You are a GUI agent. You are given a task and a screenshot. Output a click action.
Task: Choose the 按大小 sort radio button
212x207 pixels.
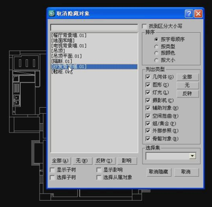tap(156, 60)
